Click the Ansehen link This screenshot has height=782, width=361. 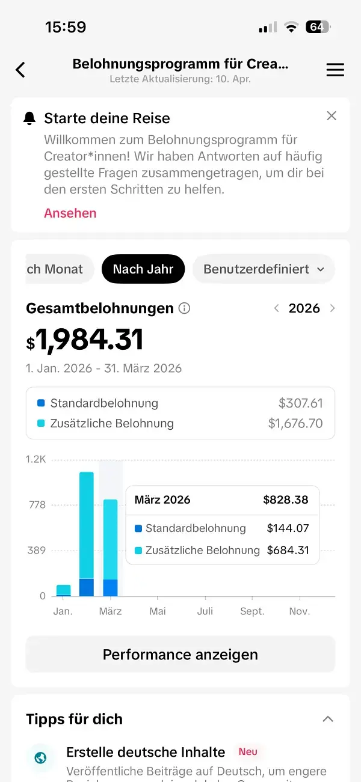point(70,213)
